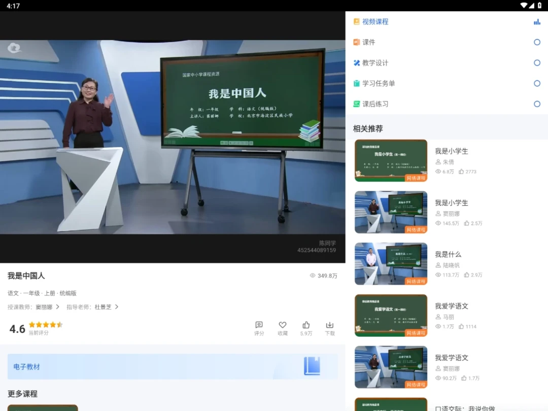This screenshot has width=548, height=411.
Task: Tap the green 课后练习 icon
Action: pyautogui.click(x=357, y=104)
